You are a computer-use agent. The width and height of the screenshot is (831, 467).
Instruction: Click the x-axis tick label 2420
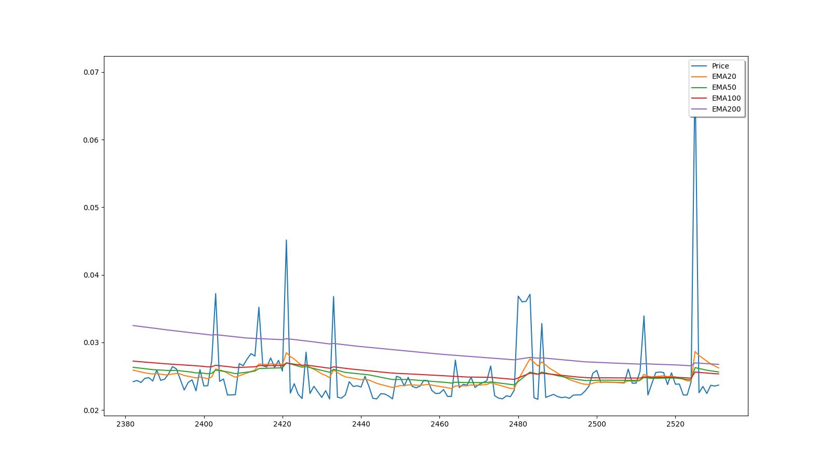pyautogui.click(x=283, y=424)
